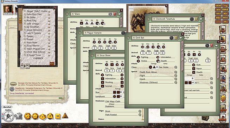Viewport: 230px width, 128px height.
Task: Click the Wyatt Earp portrait
Action: point(8,10)
